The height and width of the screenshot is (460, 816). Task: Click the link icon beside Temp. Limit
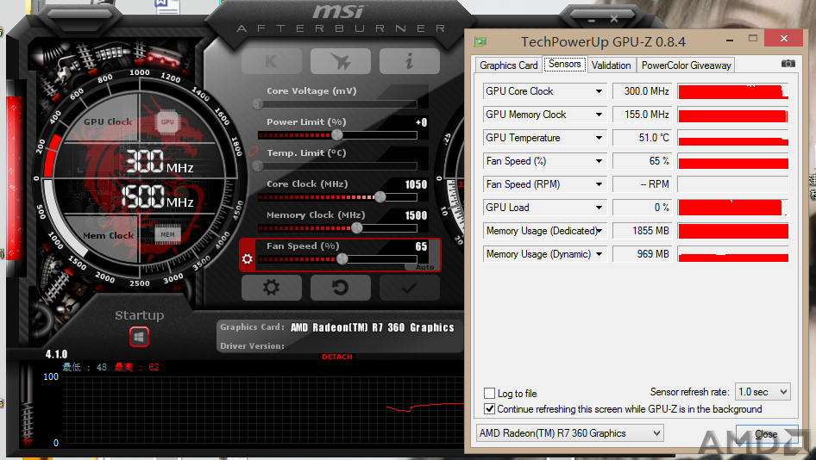[x=254, y=152]
